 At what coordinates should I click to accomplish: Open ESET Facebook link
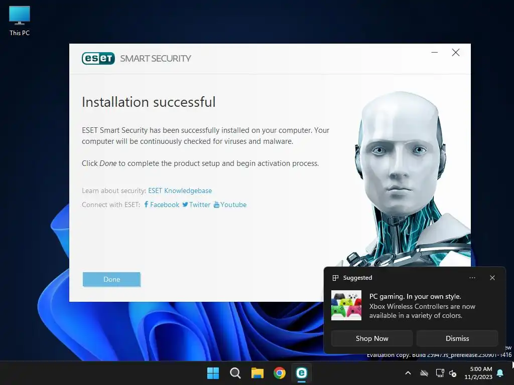[x=162, y=205]
